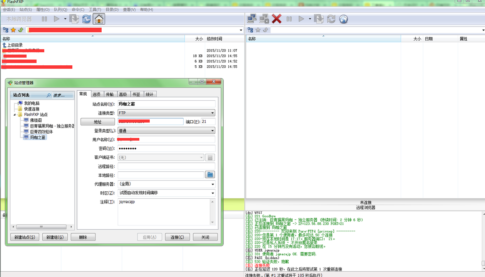Screen dimensions: 485x277
Task: Switch to the 传输 tab
Action: [110, 95]
